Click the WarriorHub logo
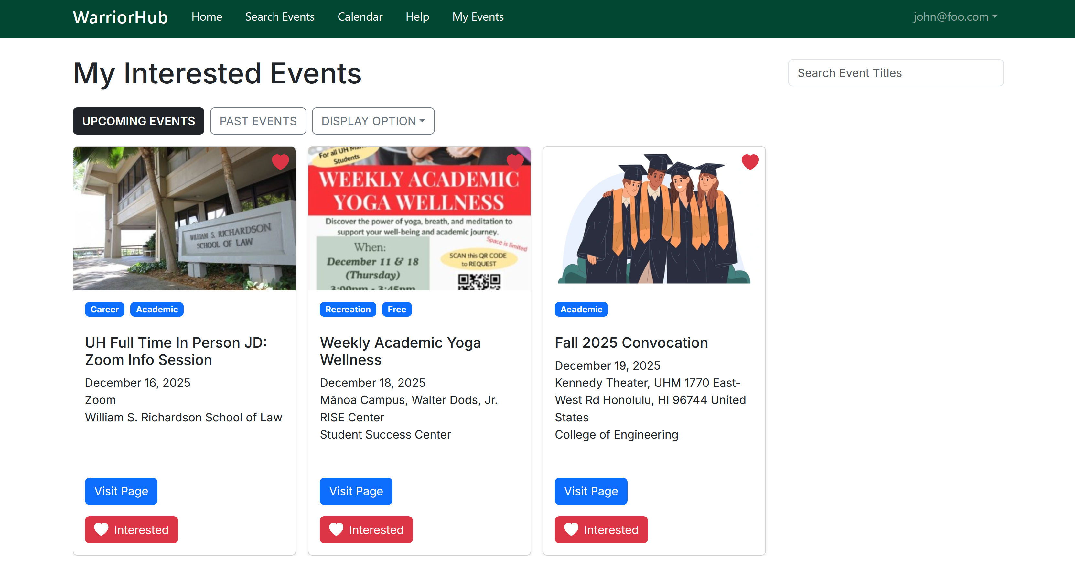 click(x=120, y=17)
